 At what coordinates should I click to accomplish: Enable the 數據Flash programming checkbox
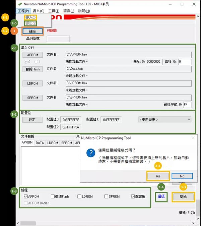(53, 196)
